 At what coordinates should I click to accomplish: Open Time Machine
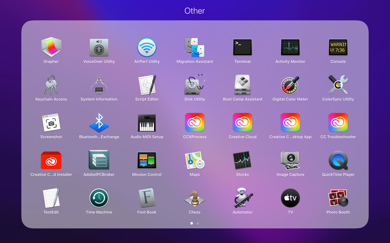click(99, 198)
